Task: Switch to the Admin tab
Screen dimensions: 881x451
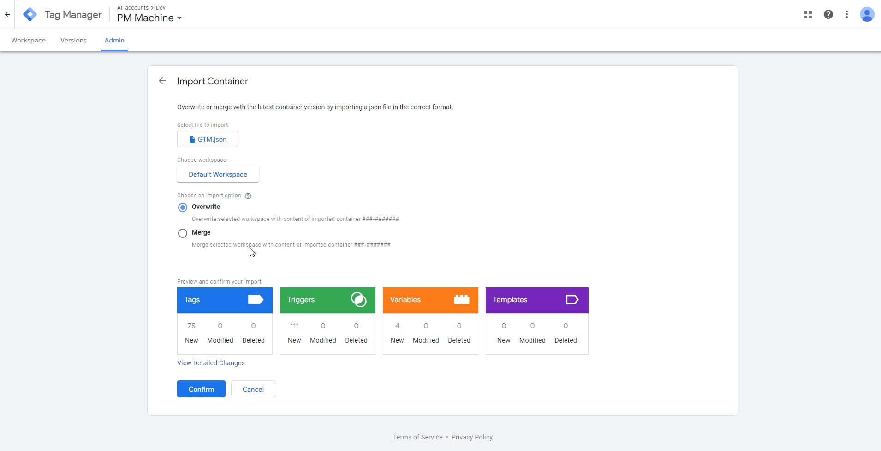Action: (x=114, y=40)
